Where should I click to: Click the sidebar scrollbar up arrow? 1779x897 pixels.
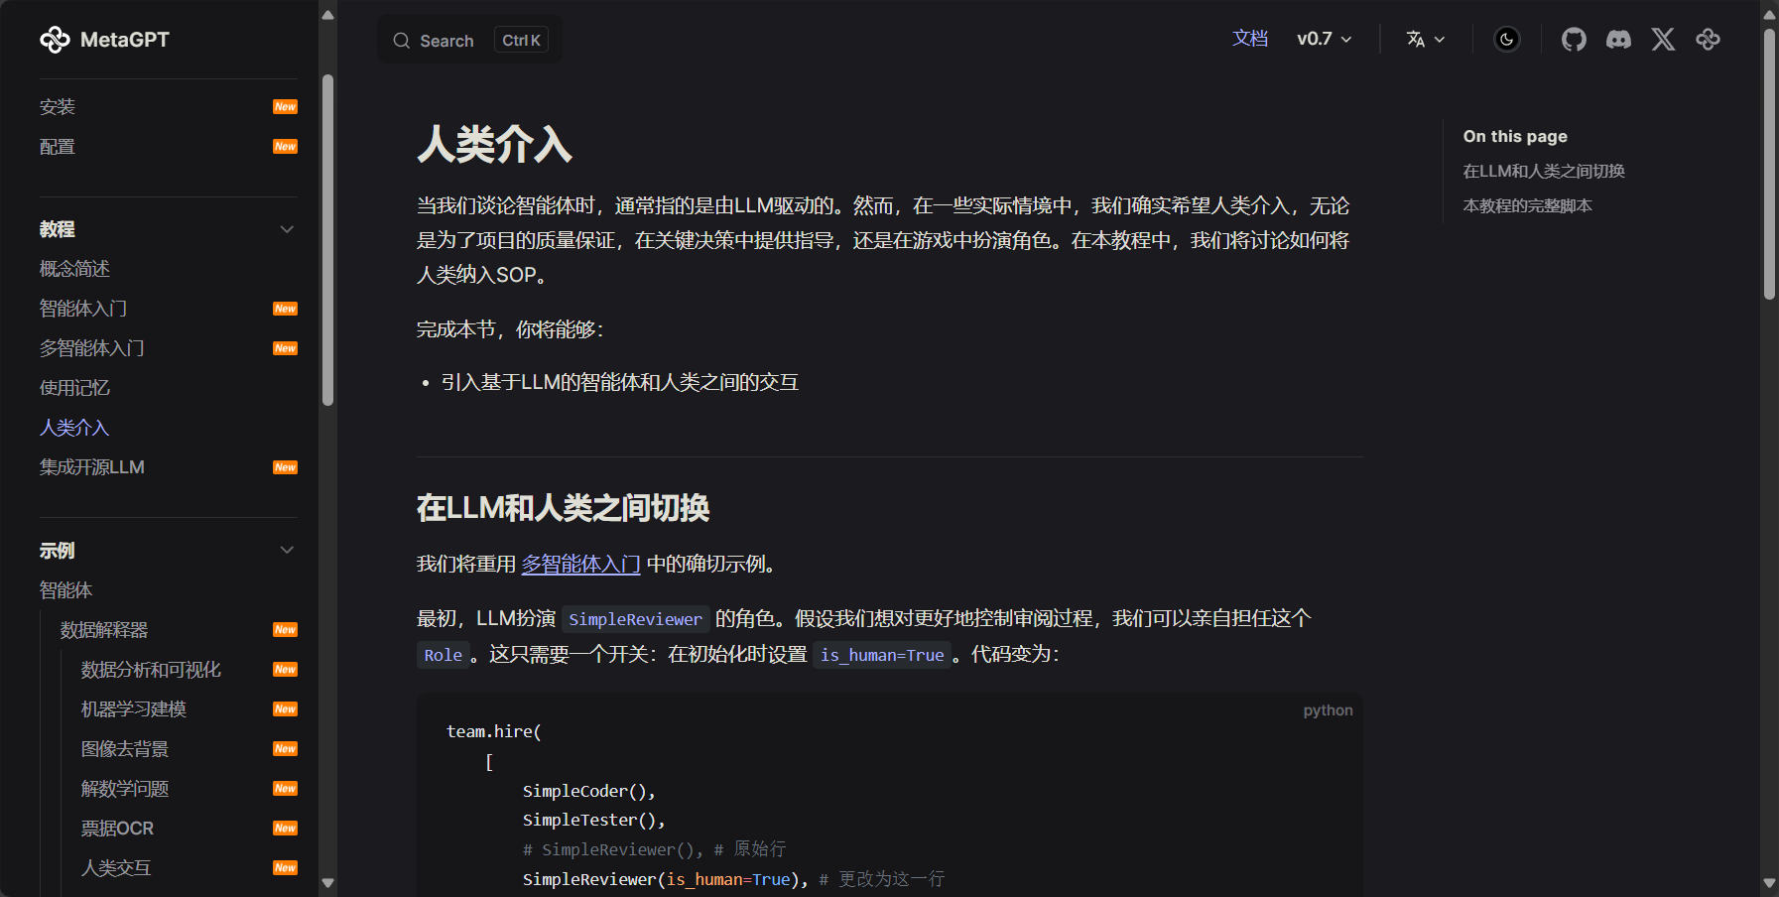[327, 15]
